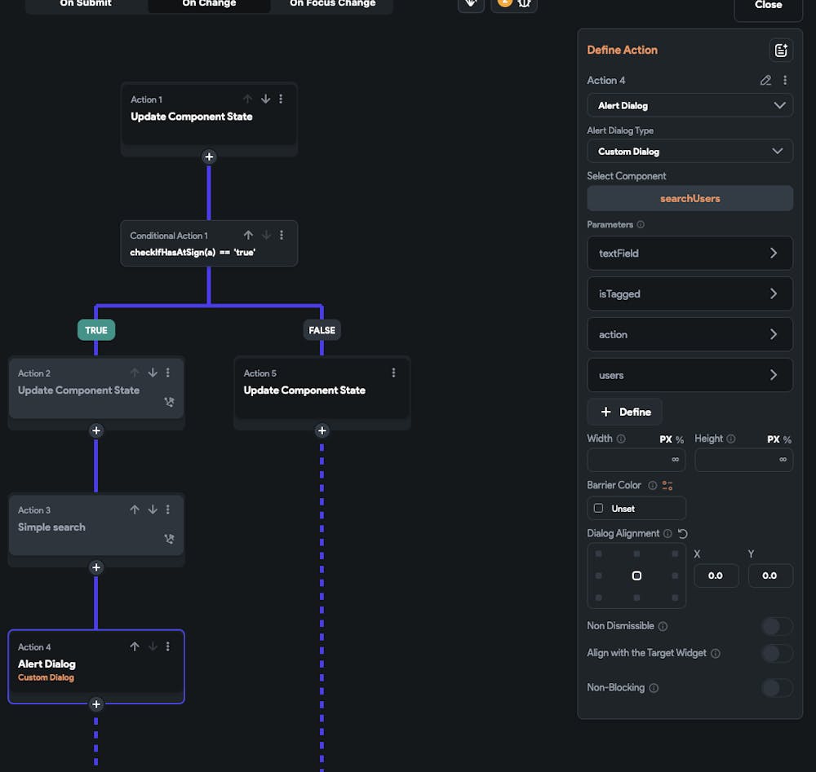Click the plus button below Action 5

(322, 430)
